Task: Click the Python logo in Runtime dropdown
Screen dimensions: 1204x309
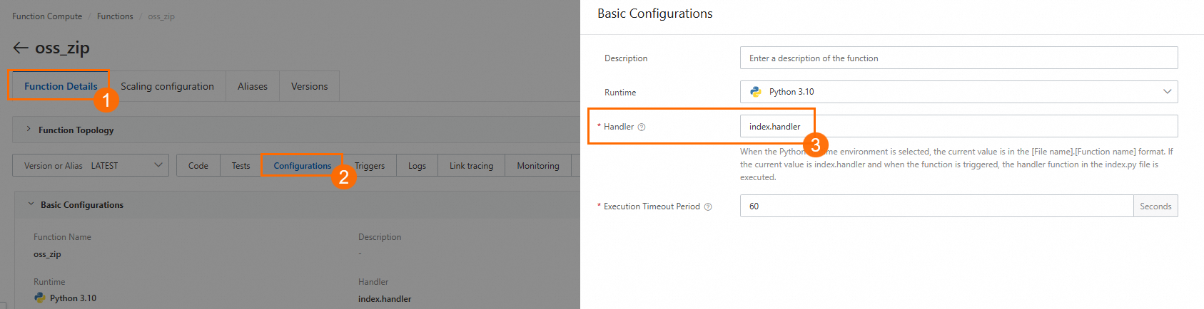Action: coord(756,92)
